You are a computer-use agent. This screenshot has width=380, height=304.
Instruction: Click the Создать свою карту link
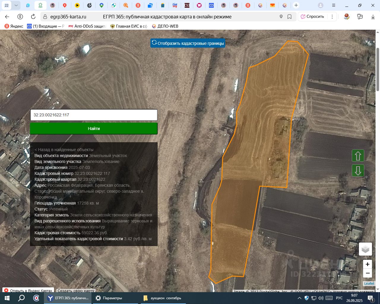[x=76, y=291]
